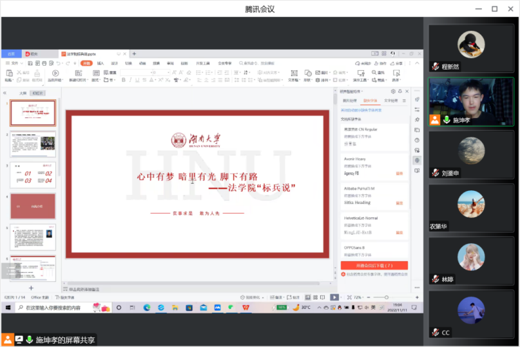Adjust the zoom slider in status bar

click(x=387, y=297)
